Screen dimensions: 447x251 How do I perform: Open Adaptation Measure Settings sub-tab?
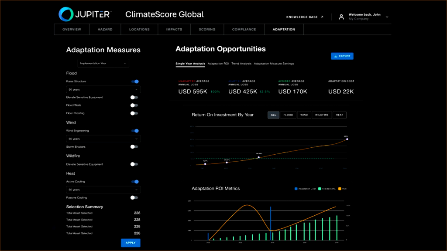coord(274,64)
